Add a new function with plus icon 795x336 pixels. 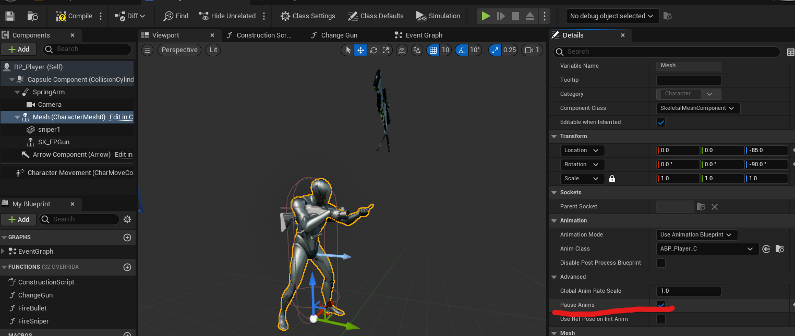(x=127, y=267)
